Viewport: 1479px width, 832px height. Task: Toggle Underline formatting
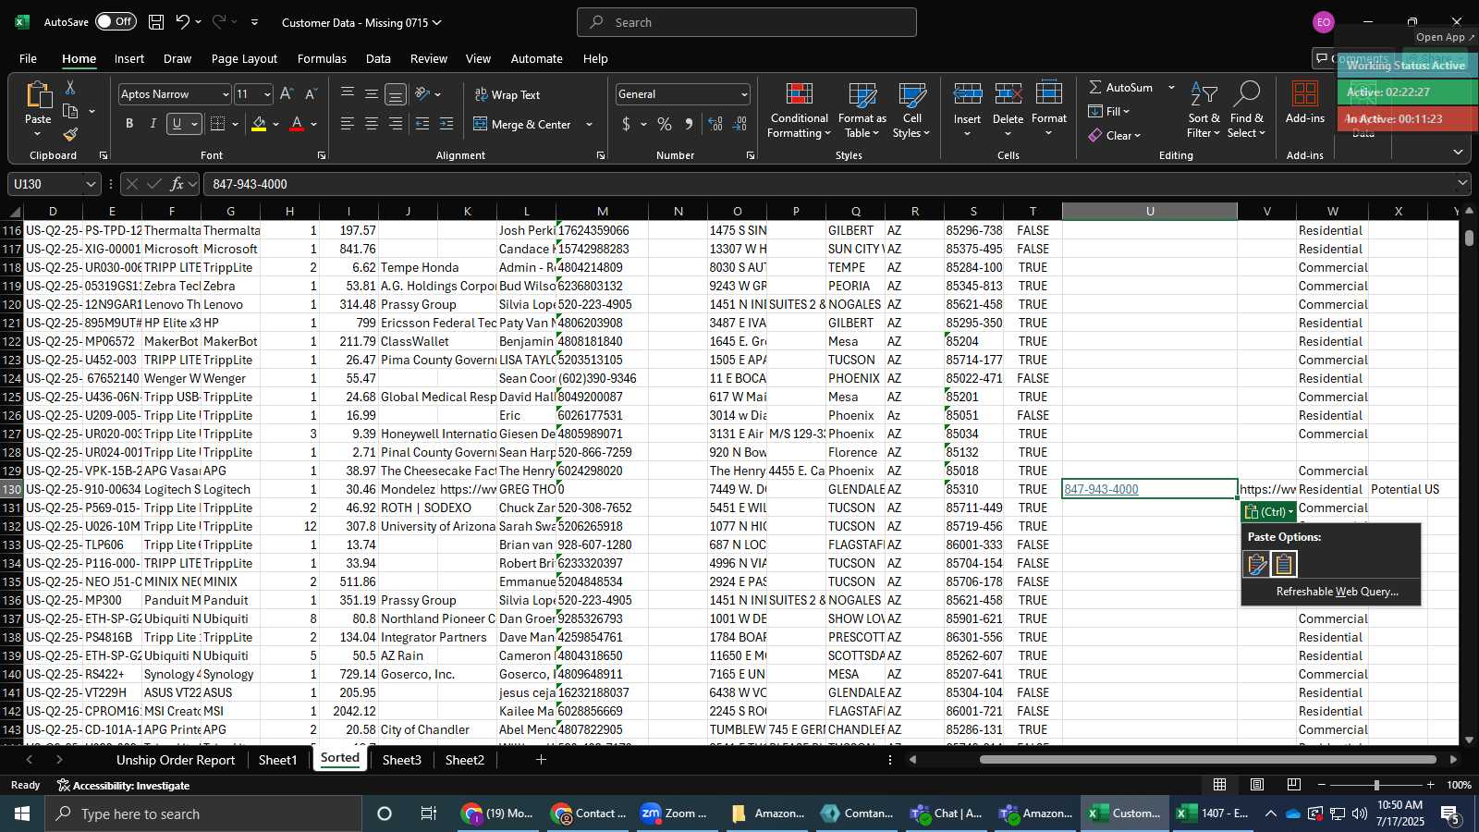(x=177, y=124)
